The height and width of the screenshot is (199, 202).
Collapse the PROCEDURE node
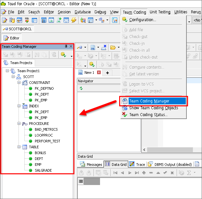(19, 124)
